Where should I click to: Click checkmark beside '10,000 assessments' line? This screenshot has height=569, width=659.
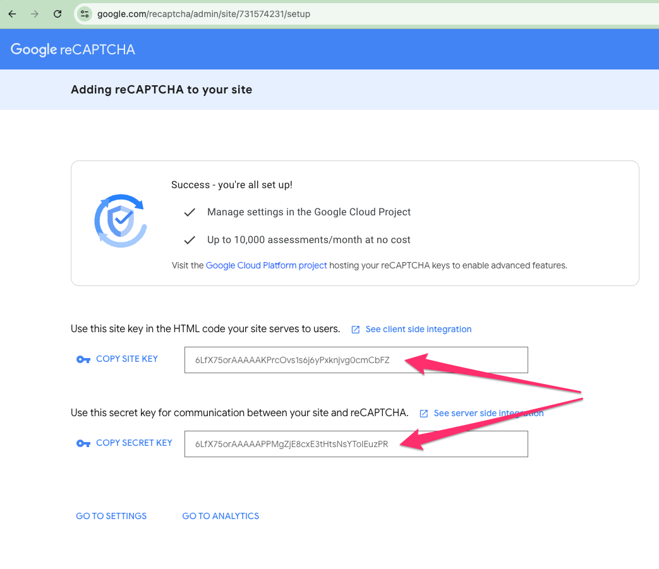(x=190, y=240)
